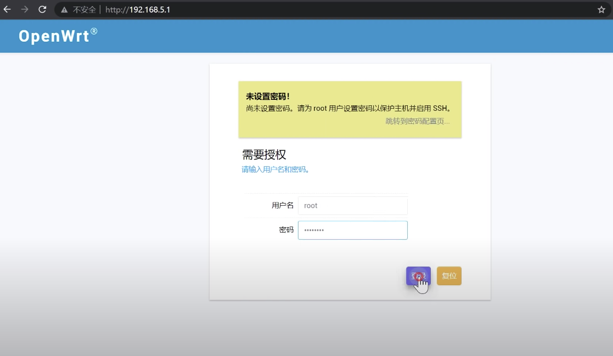Click into the 密码 password field

pyautogui.click(x=352, y=230)
